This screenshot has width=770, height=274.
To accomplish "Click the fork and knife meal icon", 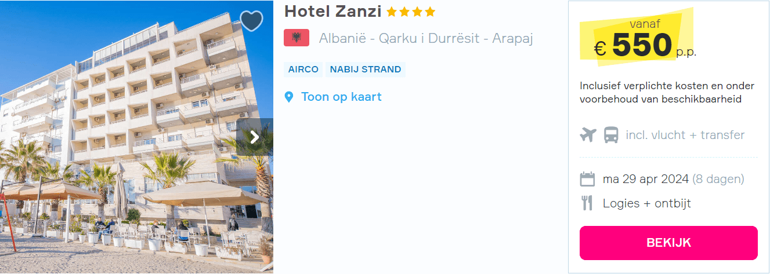I will [587, 203].
